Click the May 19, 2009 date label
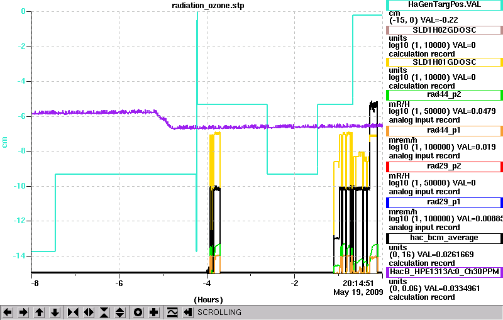503x320 pixels. pos(358,292)
